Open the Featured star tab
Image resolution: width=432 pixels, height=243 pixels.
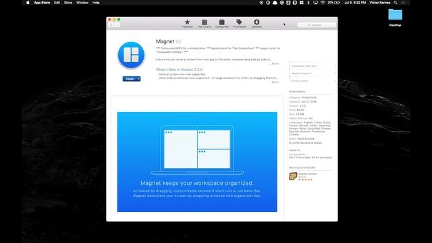[x=187, y=24]
